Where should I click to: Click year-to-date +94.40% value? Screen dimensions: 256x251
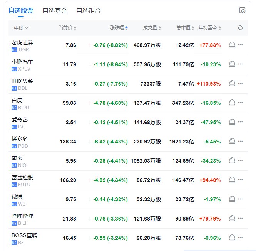click(x=210, y=180)
